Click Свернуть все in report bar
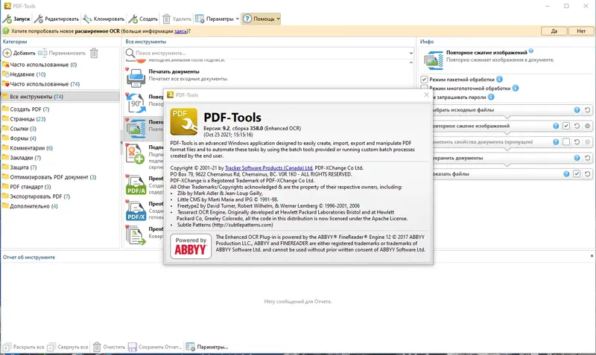Image resolution: width=596 pixels, height=355 pixels. [x=68, y=347]
